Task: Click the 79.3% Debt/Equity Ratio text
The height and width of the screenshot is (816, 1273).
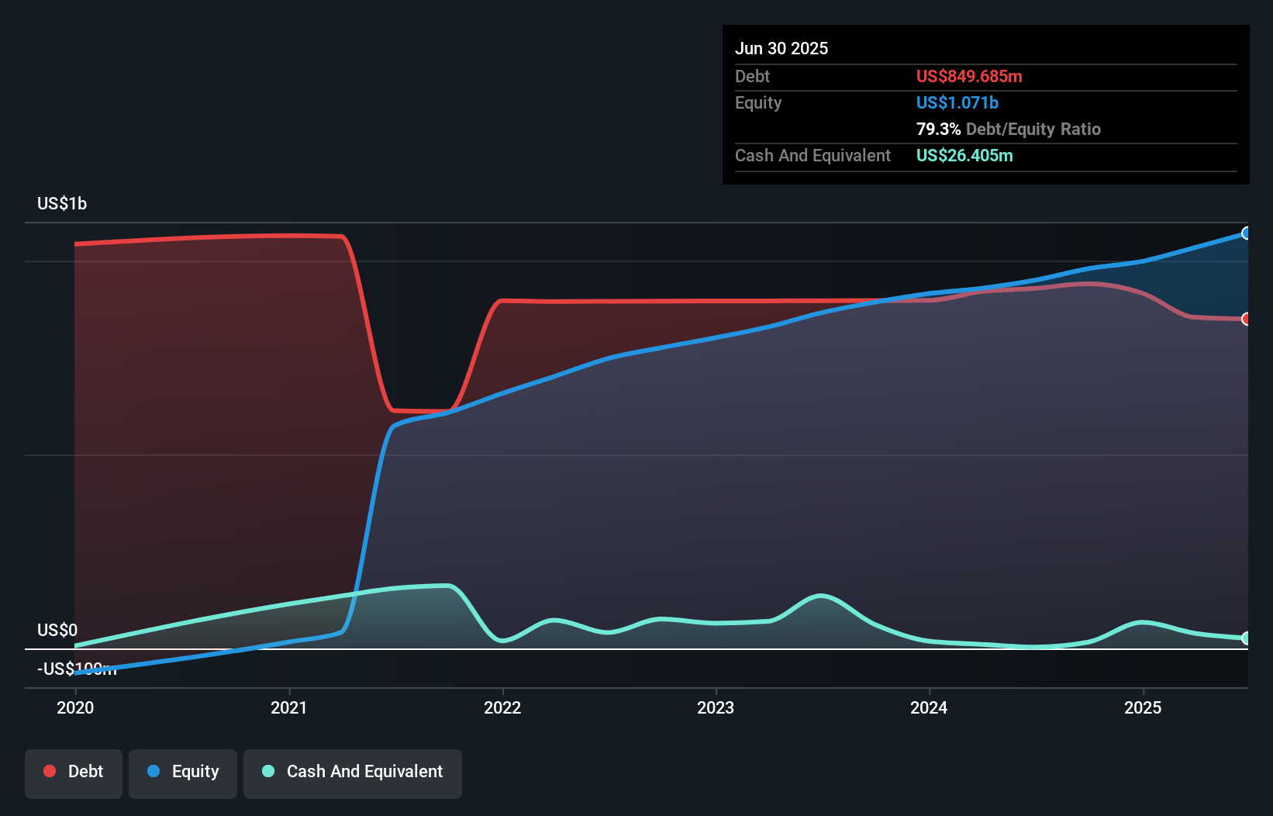Action: coord(1009,129)
